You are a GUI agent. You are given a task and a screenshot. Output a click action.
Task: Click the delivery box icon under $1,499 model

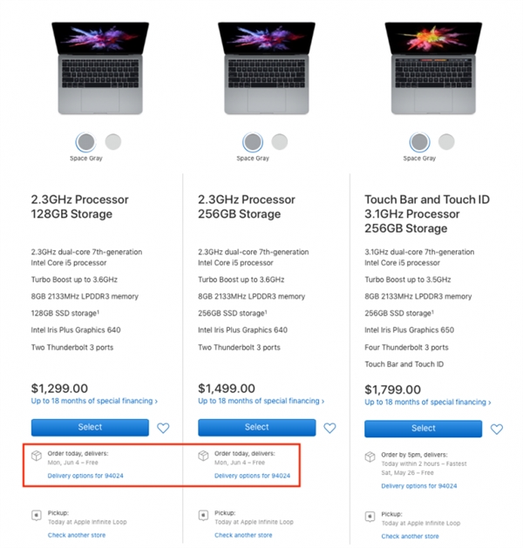[x=203, y=456]
